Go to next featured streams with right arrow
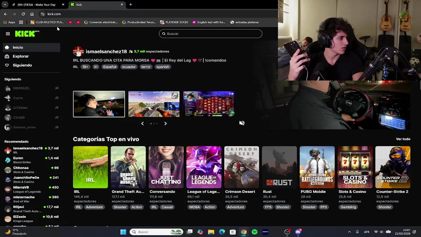Image resolution: width=421 pixels, height=237 pixels. pyautogui.click(x=165, y=123)
